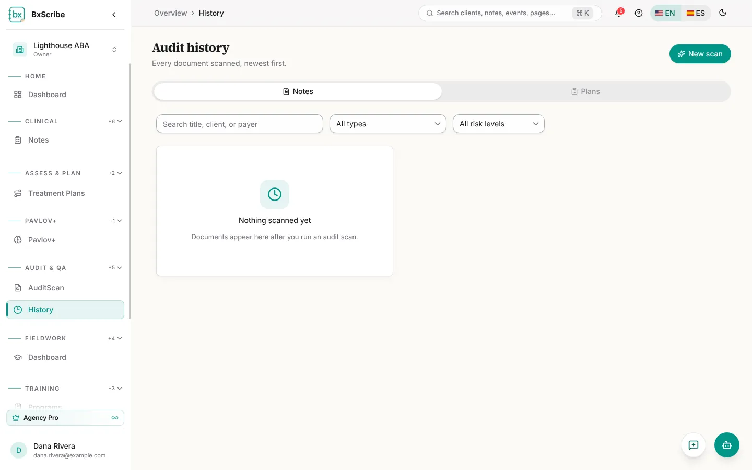The height and width of the screenshot is (470, 752).
Task: Expand the Audit & QA section
Action: (115, 268)
